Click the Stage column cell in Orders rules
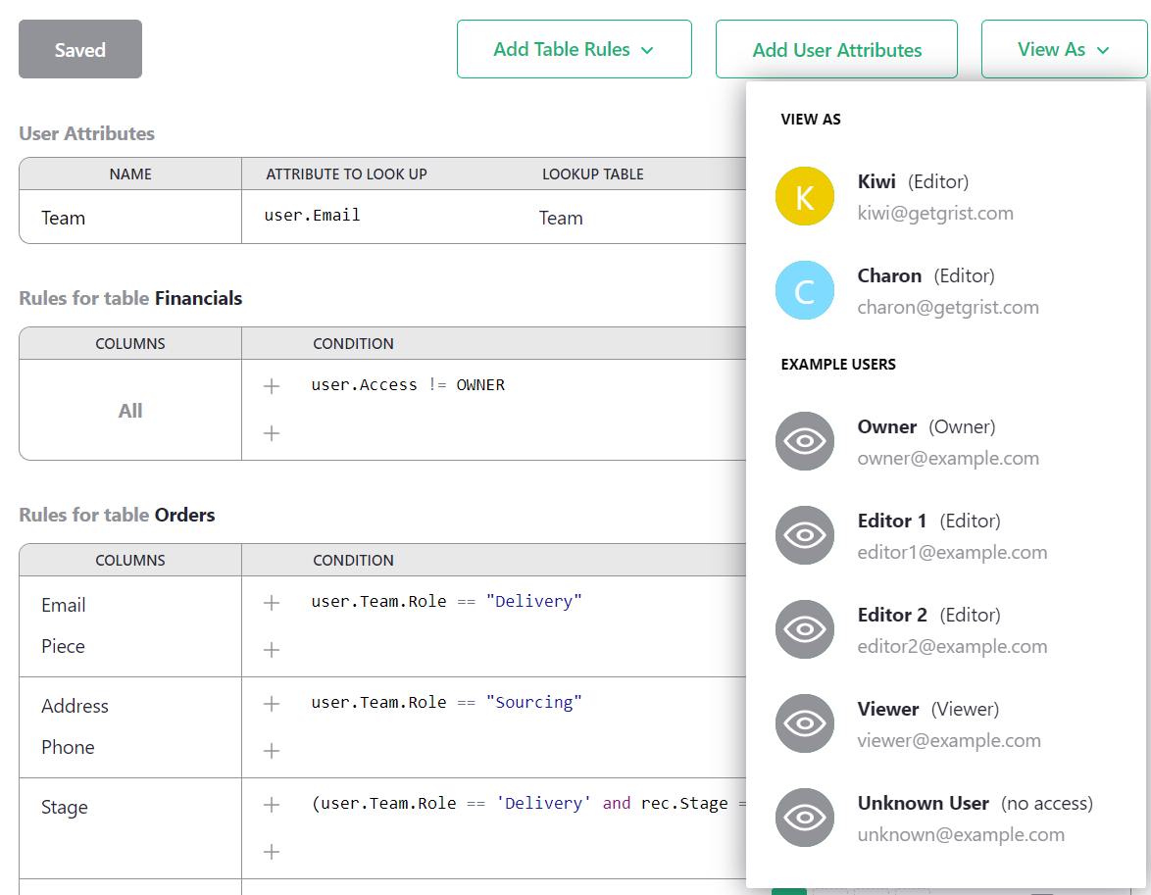 tap(65, 808)
